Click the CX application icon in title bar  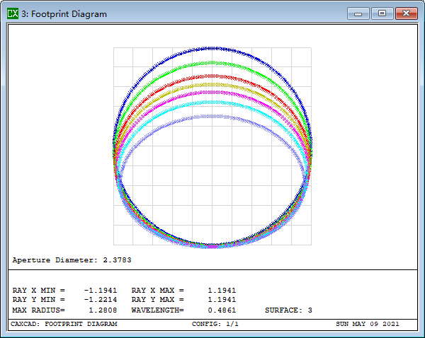tap(13, 13)
